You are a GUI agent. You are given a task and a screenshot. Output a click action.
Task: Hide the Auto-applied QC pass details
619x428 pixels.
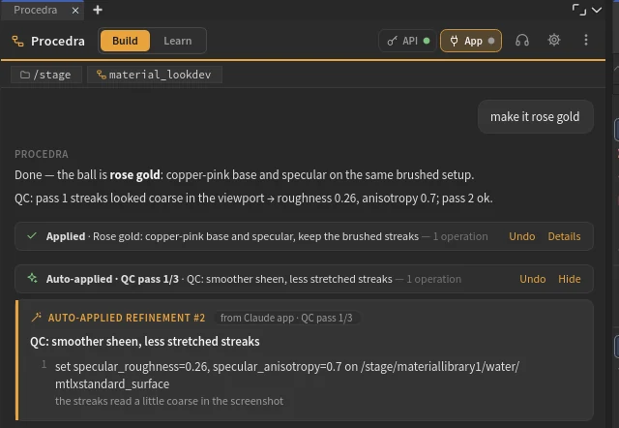pos(570,279)
